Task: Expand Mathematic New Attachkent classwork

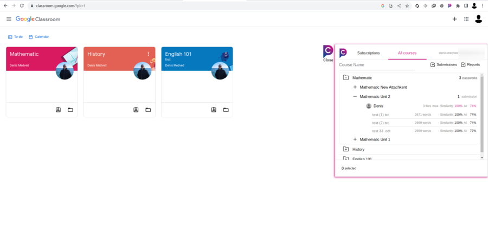Action: tap(355, 87)
